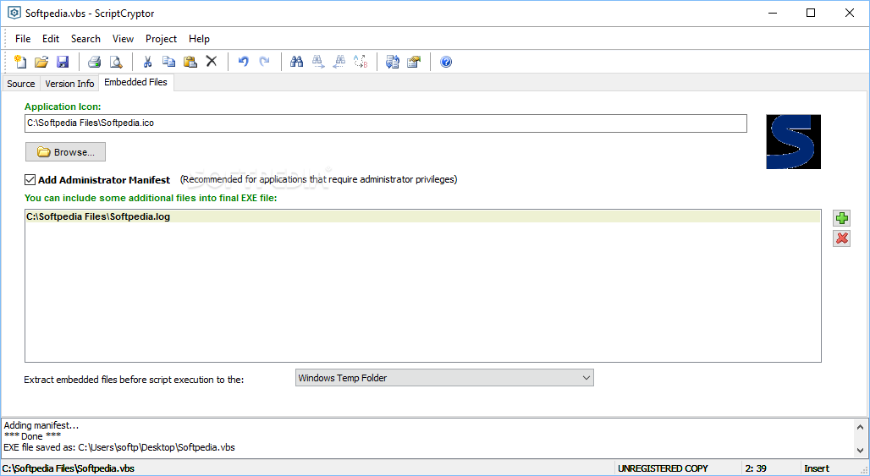Click the Softpedia icon preview image

794,142
